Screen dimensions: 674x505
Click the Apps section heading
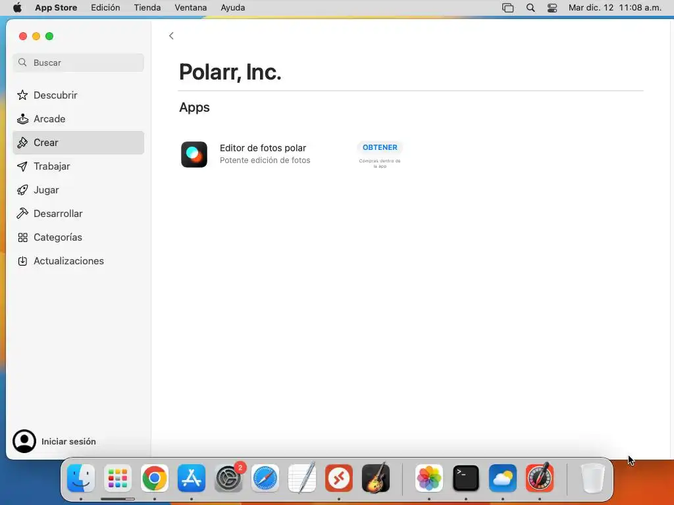pyautogui.click(x=194, y=107)
